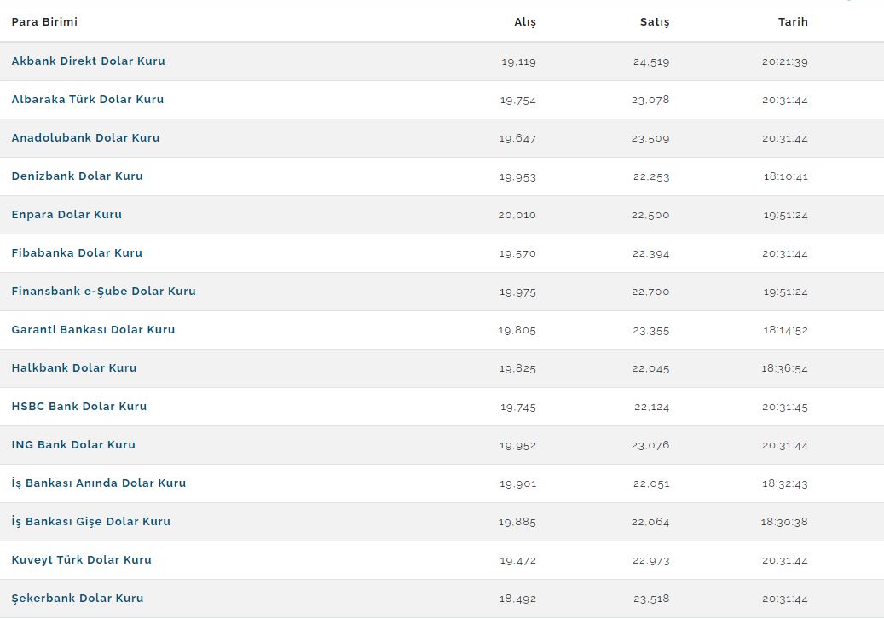This screenshot has width=884, height=619.
Task: Click the Para Birimi column header
Action: click(44, 21)
